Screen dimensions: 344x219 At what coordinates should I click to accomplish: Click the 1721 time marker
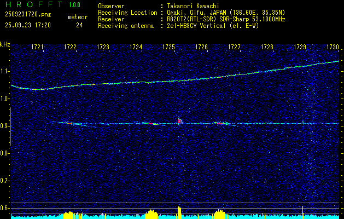pos(37,48)
